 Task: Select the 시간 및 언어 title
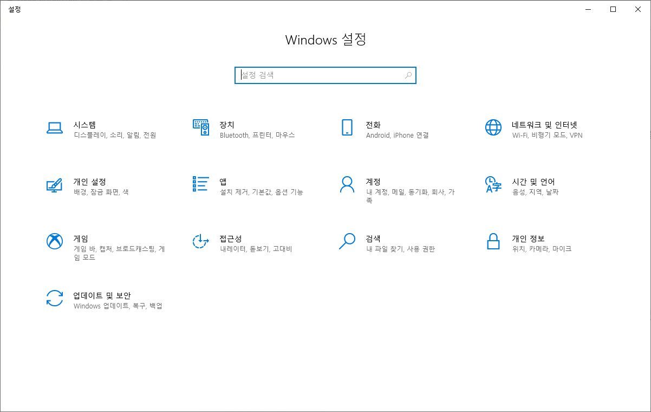[x=533, y=182]
